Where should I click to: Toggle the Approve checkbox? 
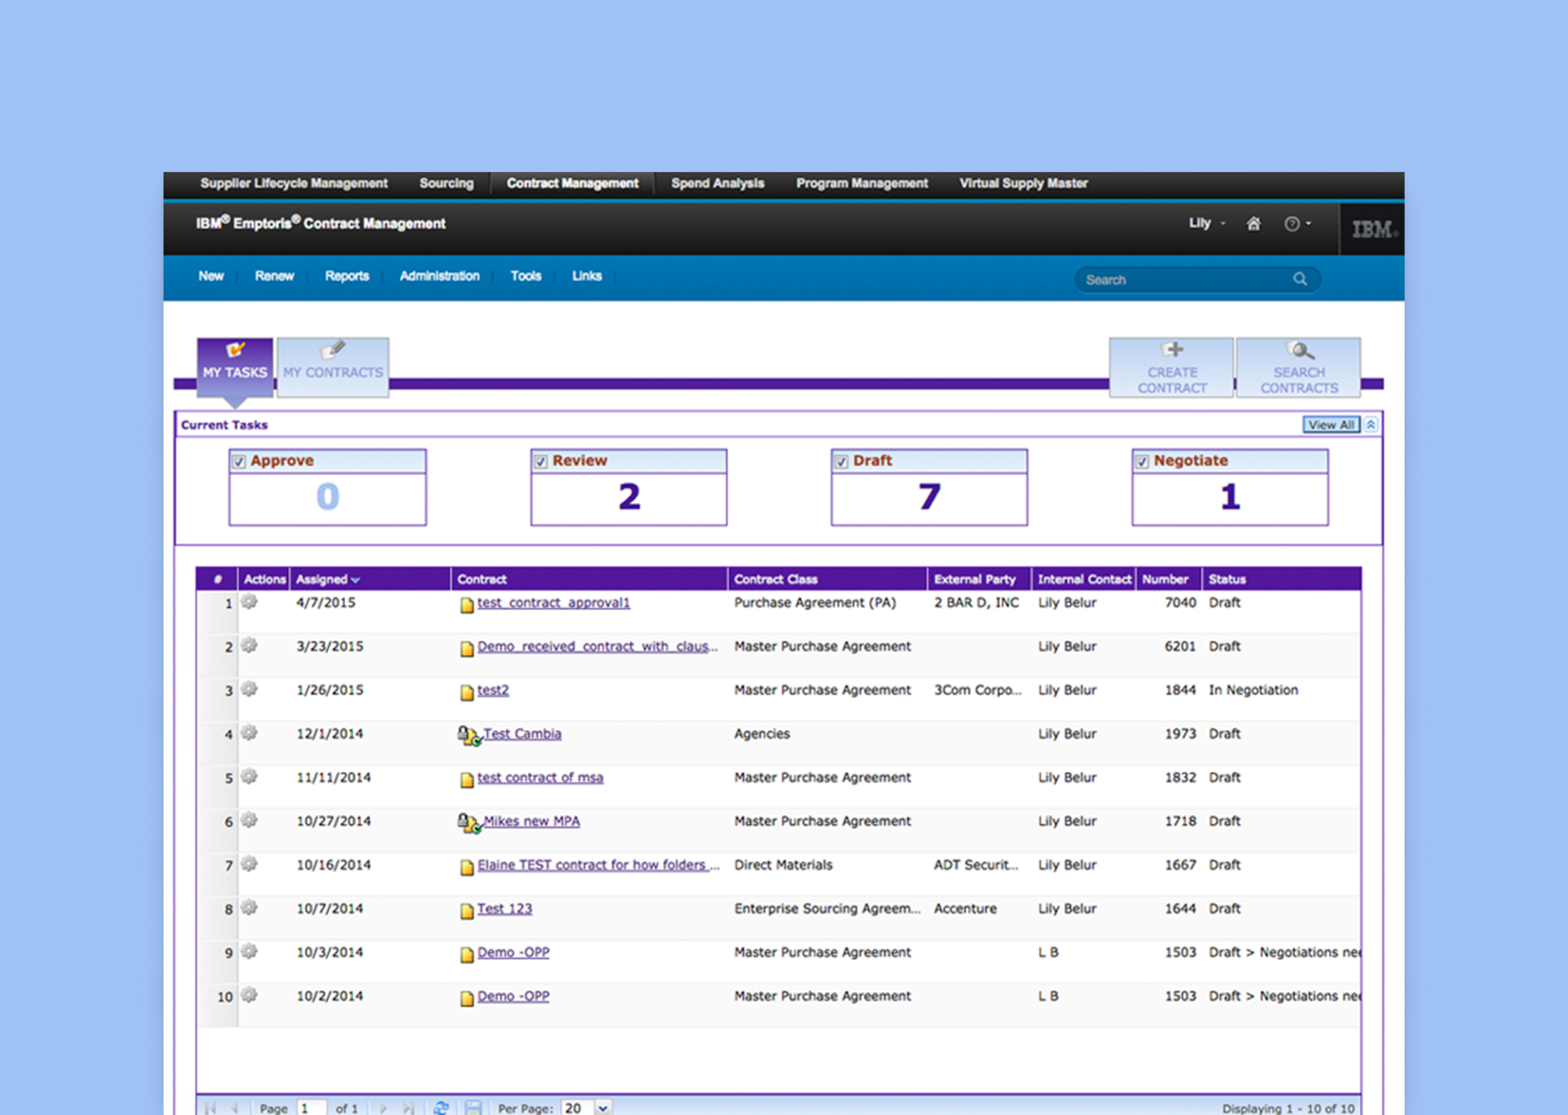pyautogui.click(x=239, y=461)
